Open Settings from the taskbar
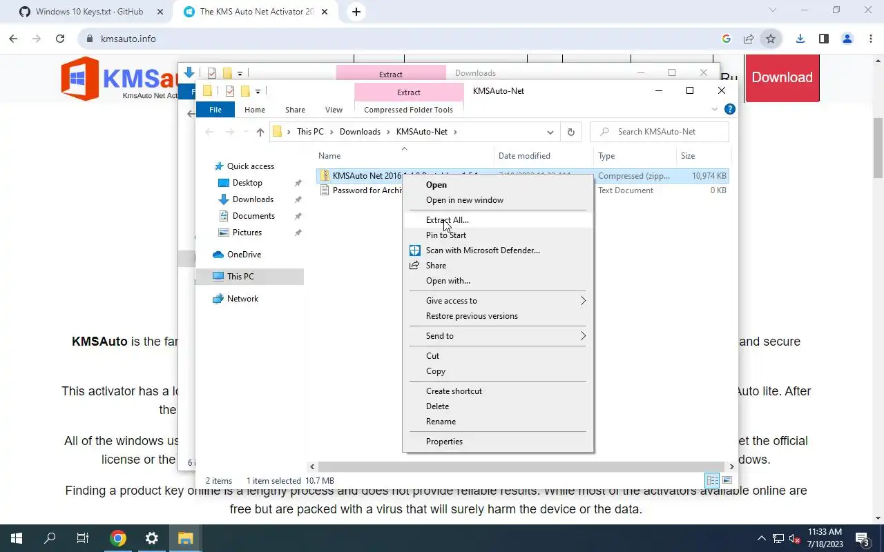The image size is (884, 552). tap(152, 538)
